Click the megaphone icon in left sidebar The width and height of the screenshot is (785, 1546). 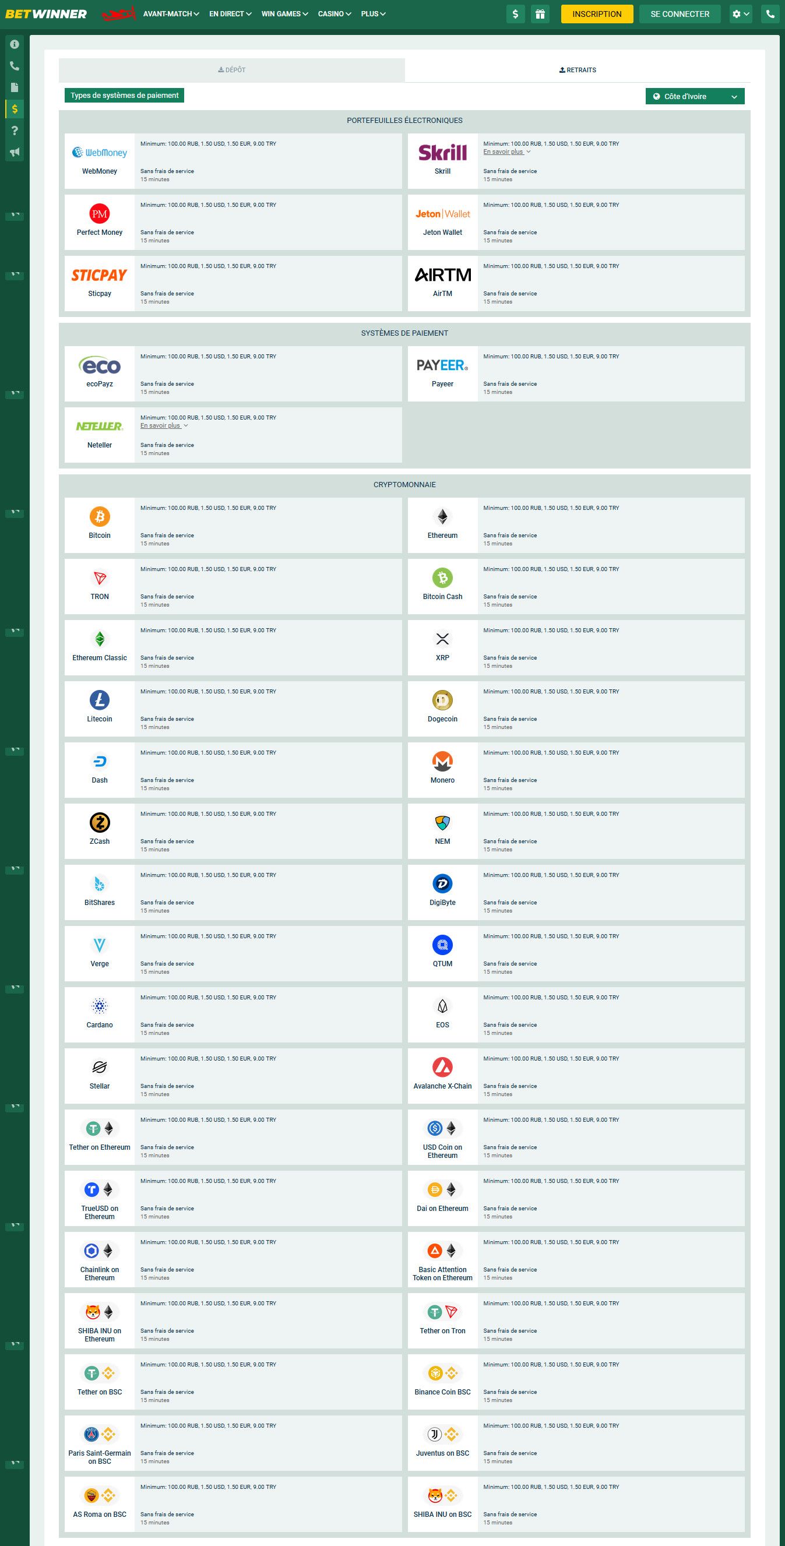tap(15, 153)
